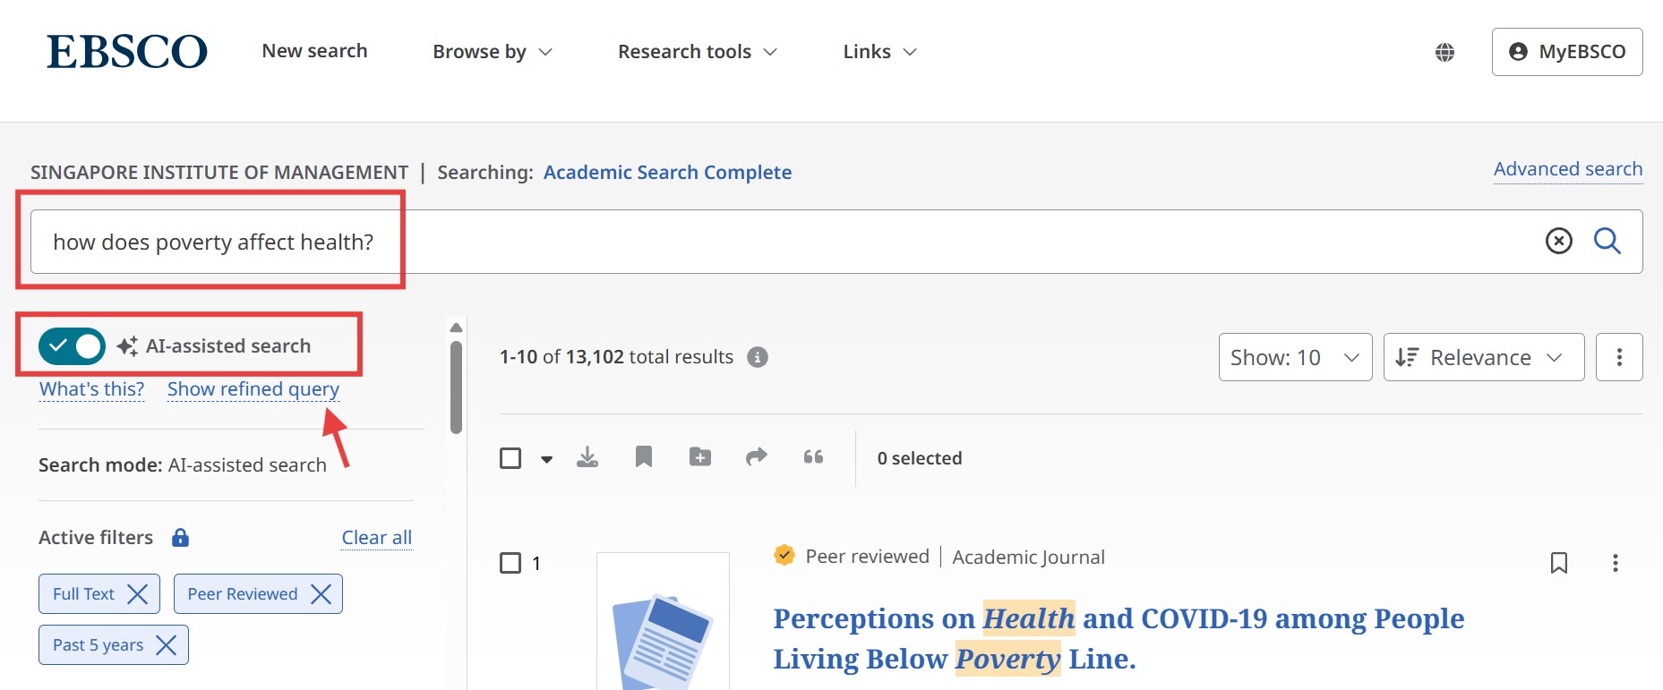1663x690 pixels.
Task: Click the Peer Reviewed filter chip label
Action: [x=243, y=594]
